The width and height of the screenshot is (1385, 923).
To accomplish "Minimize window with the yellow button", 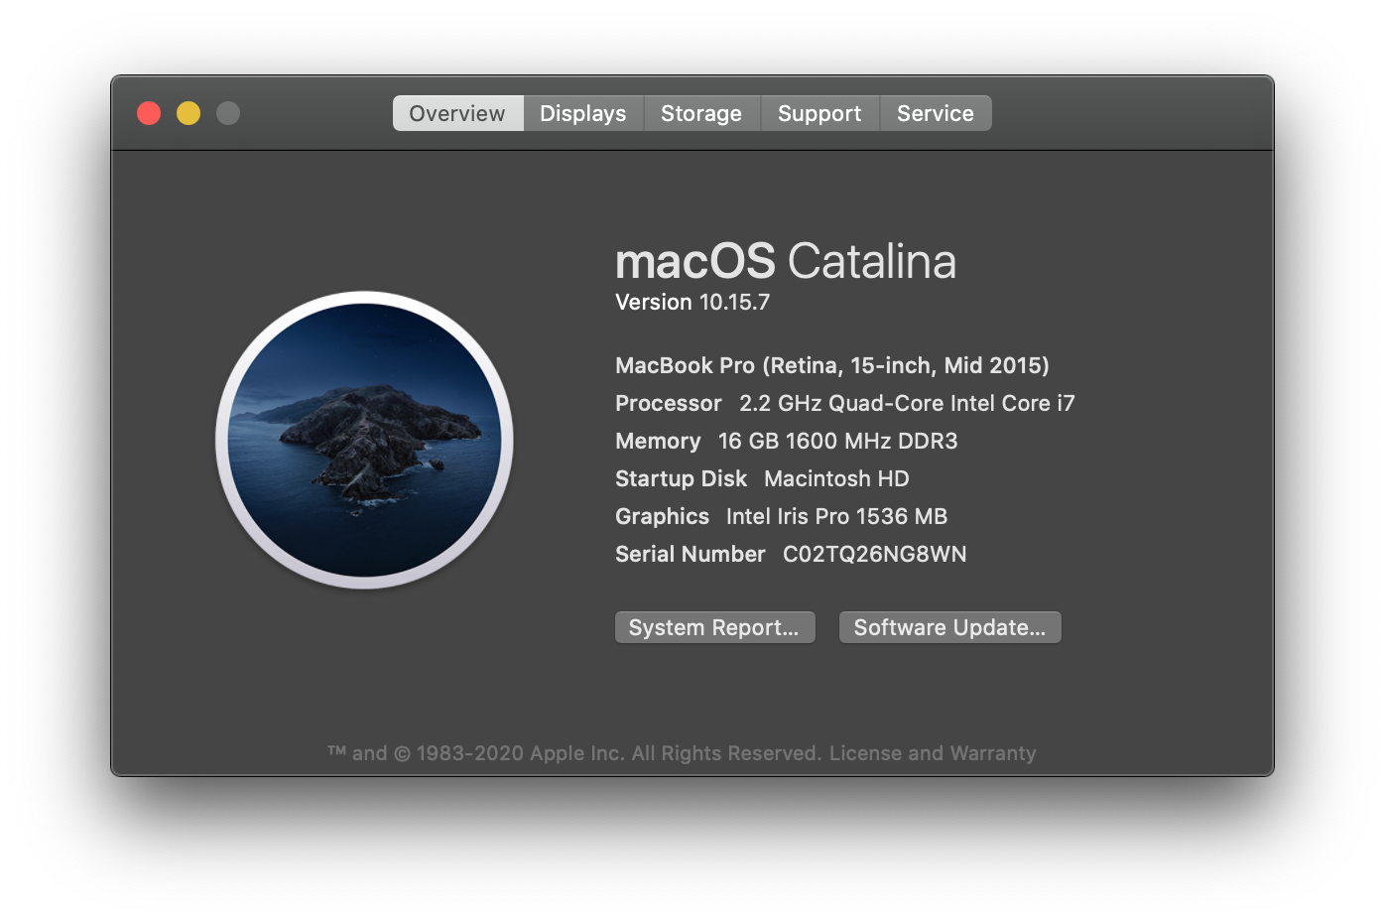I will 189,113.
